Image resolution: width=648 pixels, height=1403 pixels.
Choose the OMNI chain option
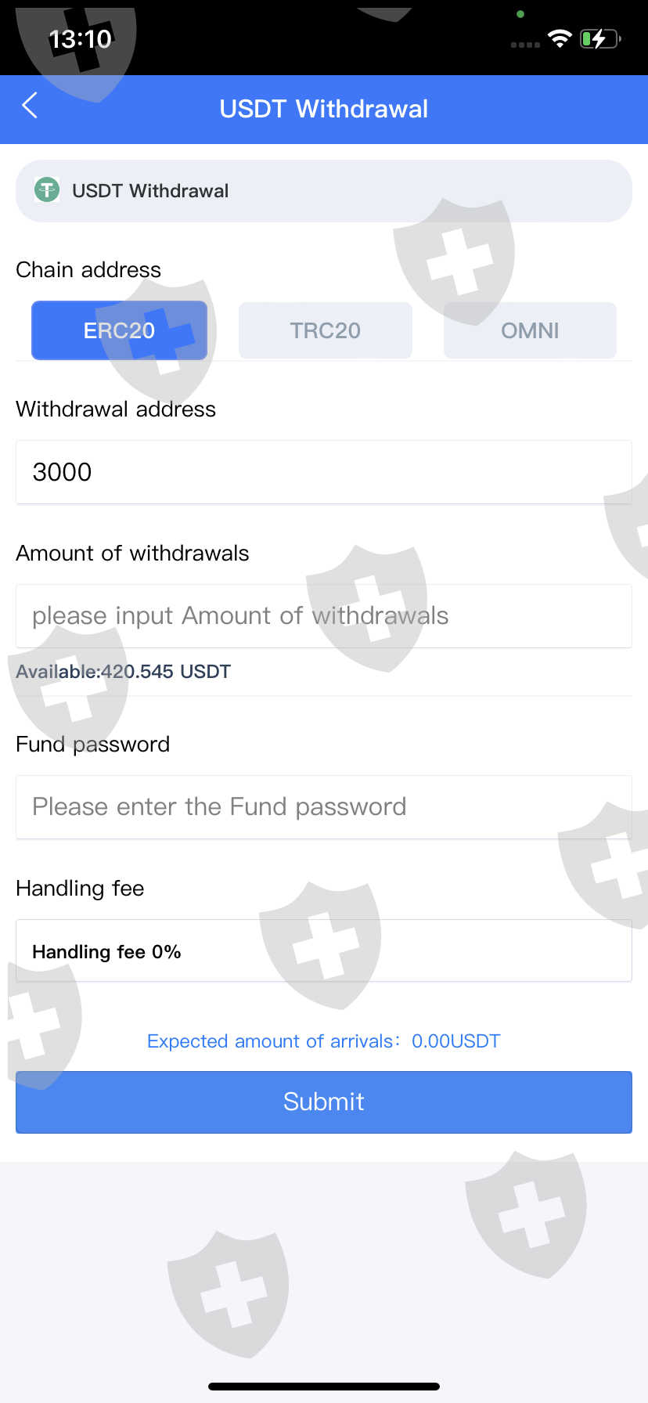coord(530,330)
